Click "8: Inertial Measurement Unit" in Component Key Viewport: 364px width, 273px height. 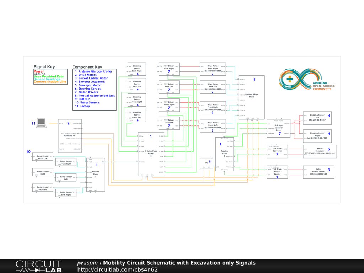95,96
